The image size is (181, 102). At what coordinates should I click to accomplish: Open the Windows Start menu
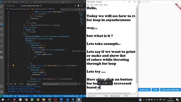point(3,99)
